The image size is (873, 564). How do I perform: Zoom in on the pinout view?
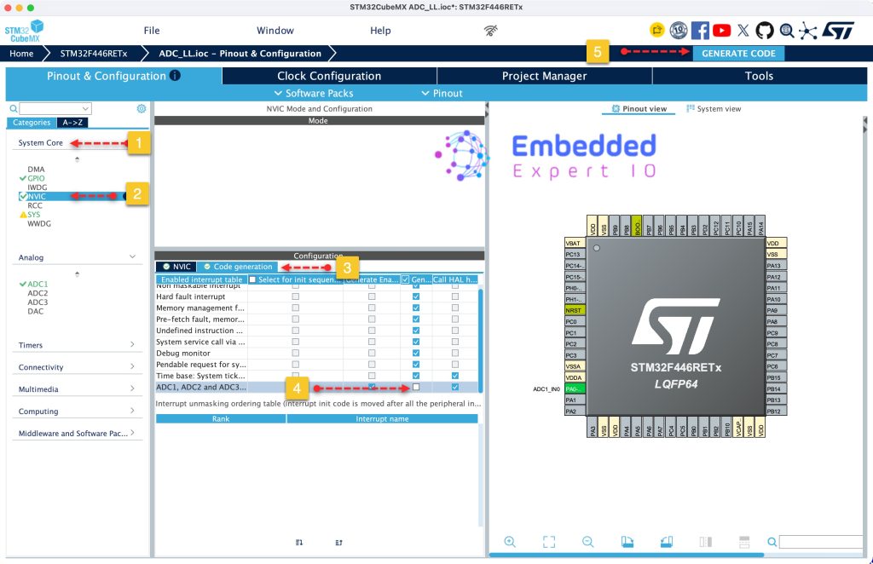click(x=510, y=542)
